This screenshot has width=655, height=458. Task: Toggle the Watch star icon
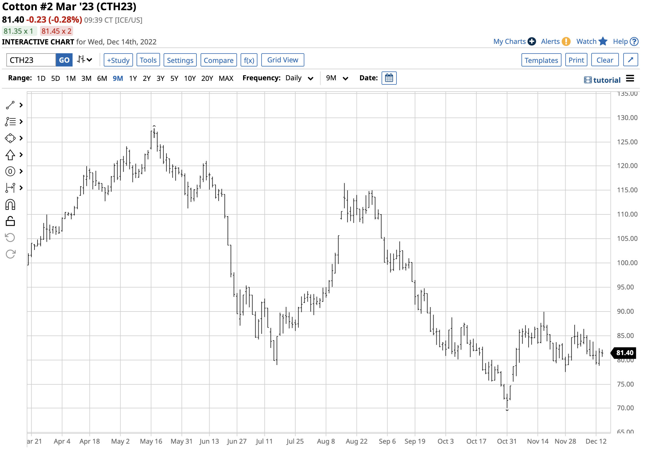pyautogui.click(x=603, y=41)
